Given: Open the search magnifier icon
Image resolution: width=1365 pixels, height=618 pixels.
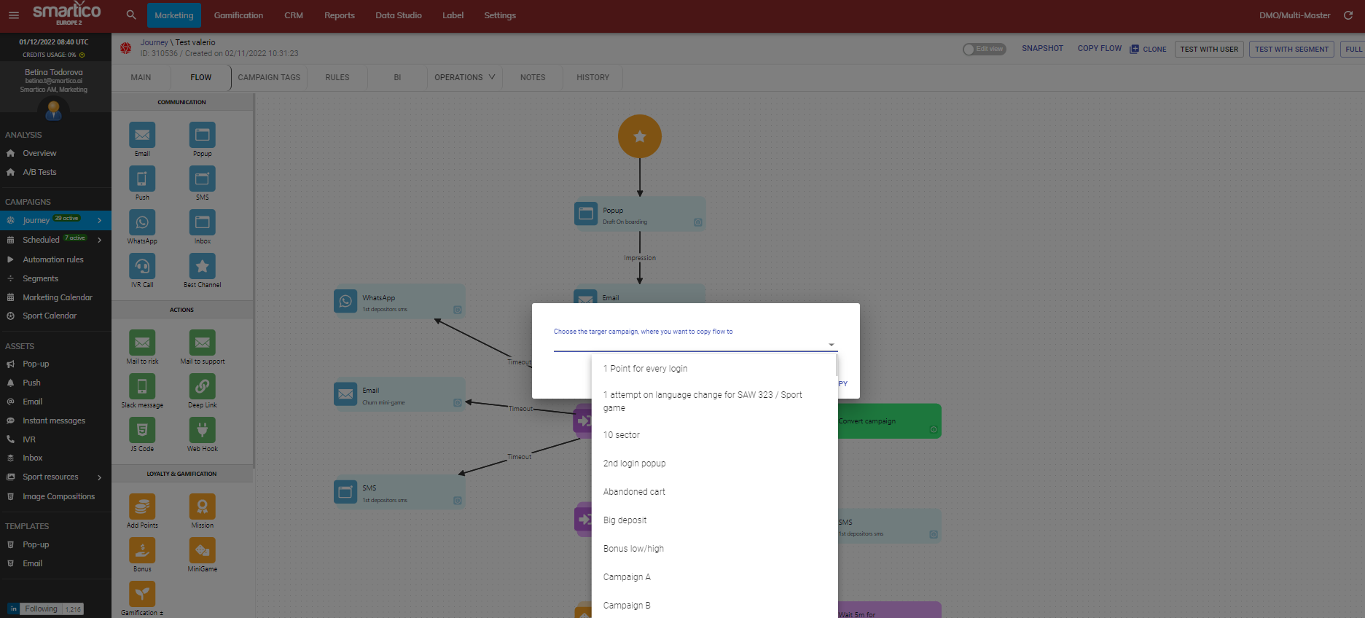Looking at the screenshot, I should 131,15.
